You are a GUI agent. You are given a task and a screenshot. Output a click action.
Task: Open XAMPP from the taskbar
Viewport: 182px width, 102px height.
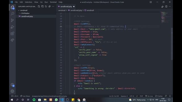51,100
